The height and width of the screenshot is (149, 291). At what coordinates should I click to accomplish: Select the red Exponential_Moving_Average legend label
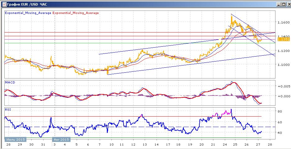point(76,13)
